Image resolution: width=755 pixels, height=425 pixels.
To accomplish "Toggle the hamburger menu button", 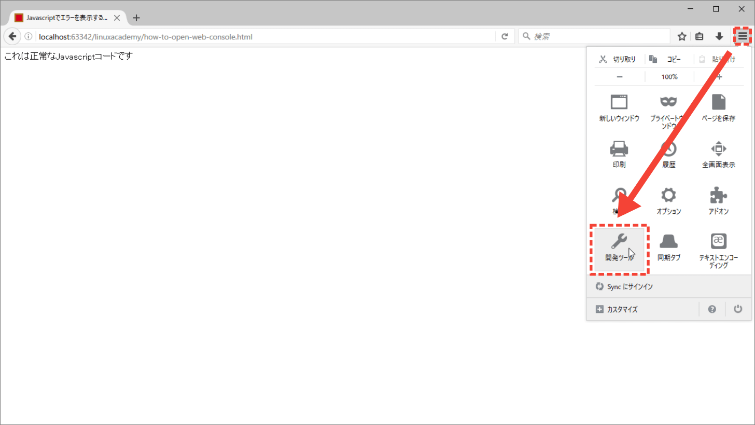I will tap(743, 36).
